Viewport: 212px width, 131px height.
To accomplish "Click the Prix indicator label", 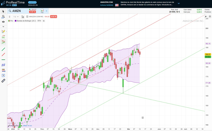I will pyautogui.click(x=12, y=21).
